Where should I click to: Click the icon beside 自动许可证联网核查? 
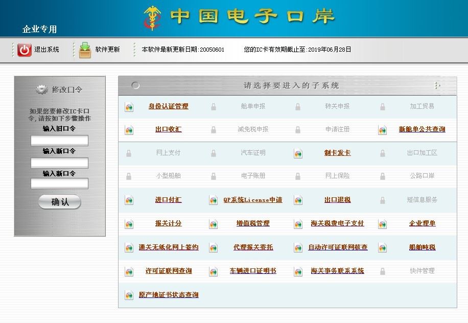[x=298, y=248]
